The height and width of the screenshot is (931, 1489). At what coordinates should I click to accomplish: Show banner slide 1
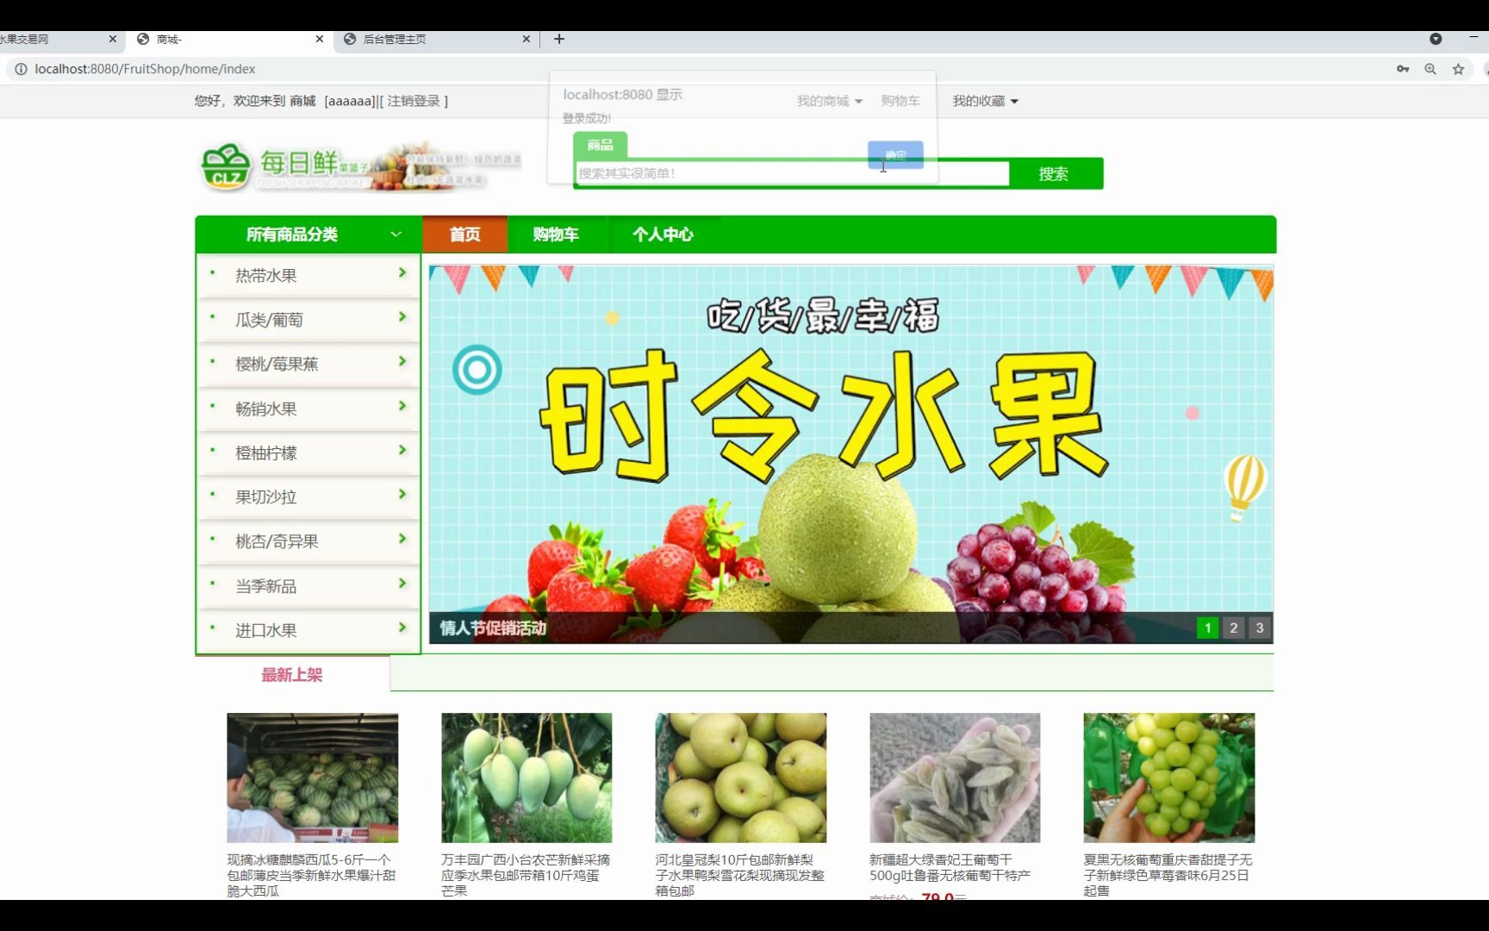tap(1207, 628)
